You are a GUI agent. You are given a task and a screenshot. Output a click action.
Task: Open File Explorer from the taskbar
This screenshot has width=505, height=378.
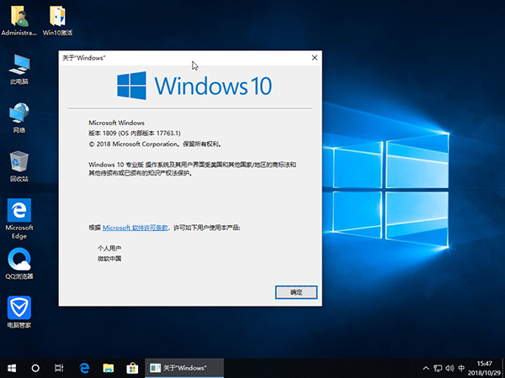point(109,368)
